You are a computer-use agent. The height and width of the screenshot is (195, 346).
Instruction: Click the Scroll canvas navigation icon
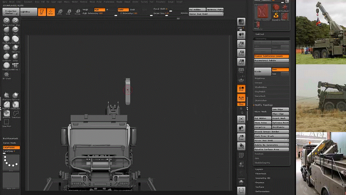241,35
